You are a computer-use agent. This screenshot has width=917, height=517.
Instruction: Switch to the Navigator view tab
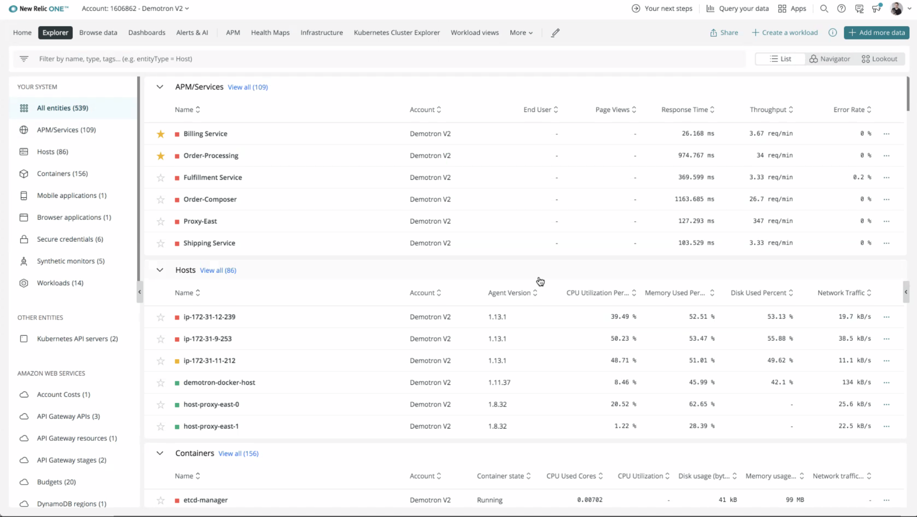point(829,59)
